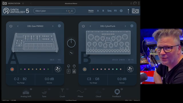This screenshot has width=183, height=103.
Task: Go to previous Workstation preset arrow
Action: (31, 3)
